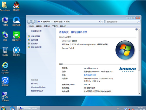This screenshot has width=146, height=110.
Task: Click the control panel taskbar window button
Action: [x=28, y=108]
